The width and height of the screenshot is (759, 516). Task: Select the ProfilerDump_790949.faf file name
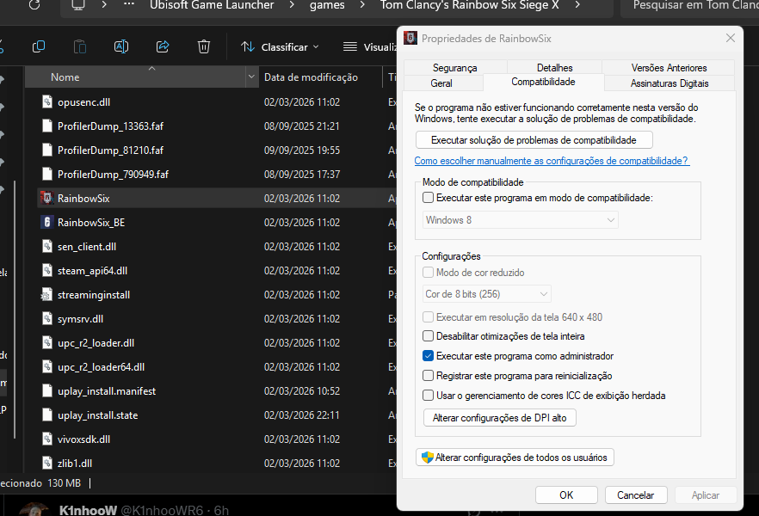[x=113, y=174]
